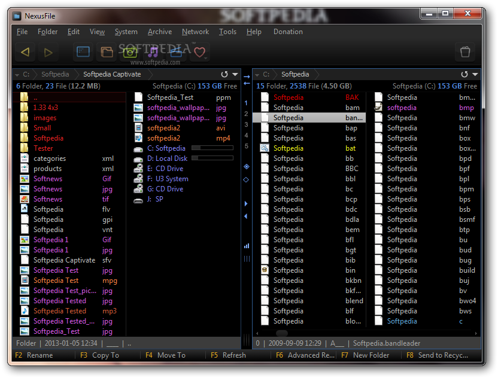
Task: Open the System menu
Action: coord(126,32)
